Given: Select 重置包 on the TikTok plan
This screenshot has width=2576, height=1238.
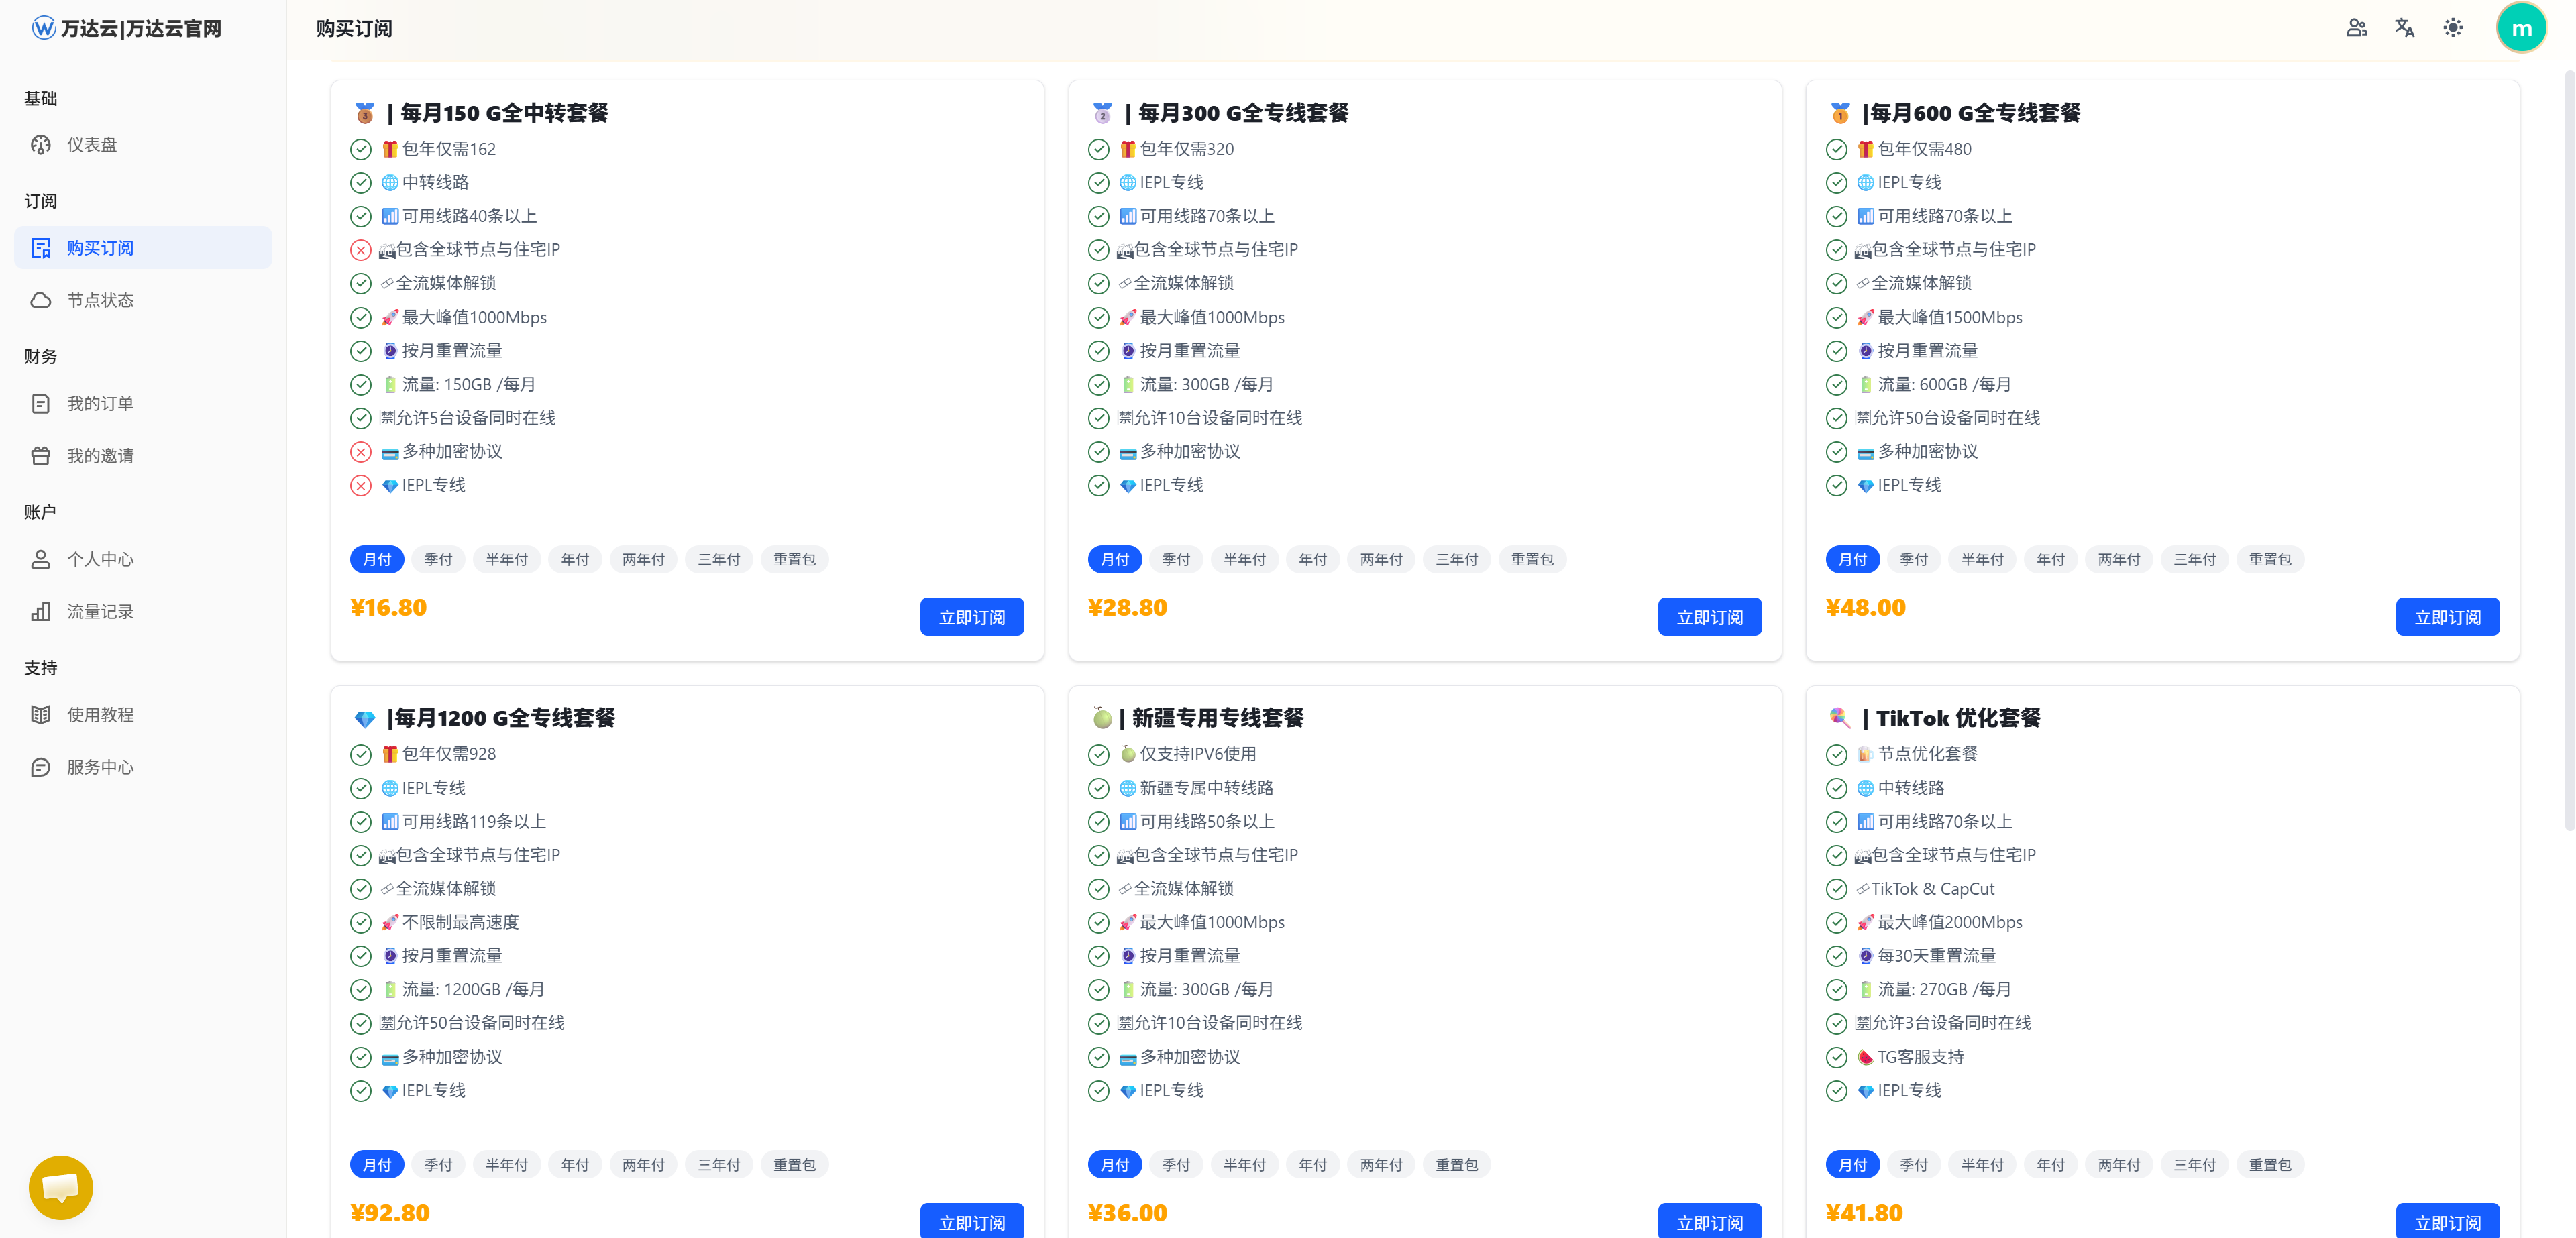Looking at the screenshot, I should (2270, 1165).
